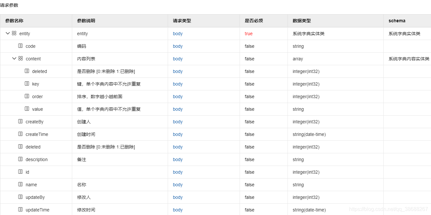Click the field icon beside order

[x=27, y=96]
